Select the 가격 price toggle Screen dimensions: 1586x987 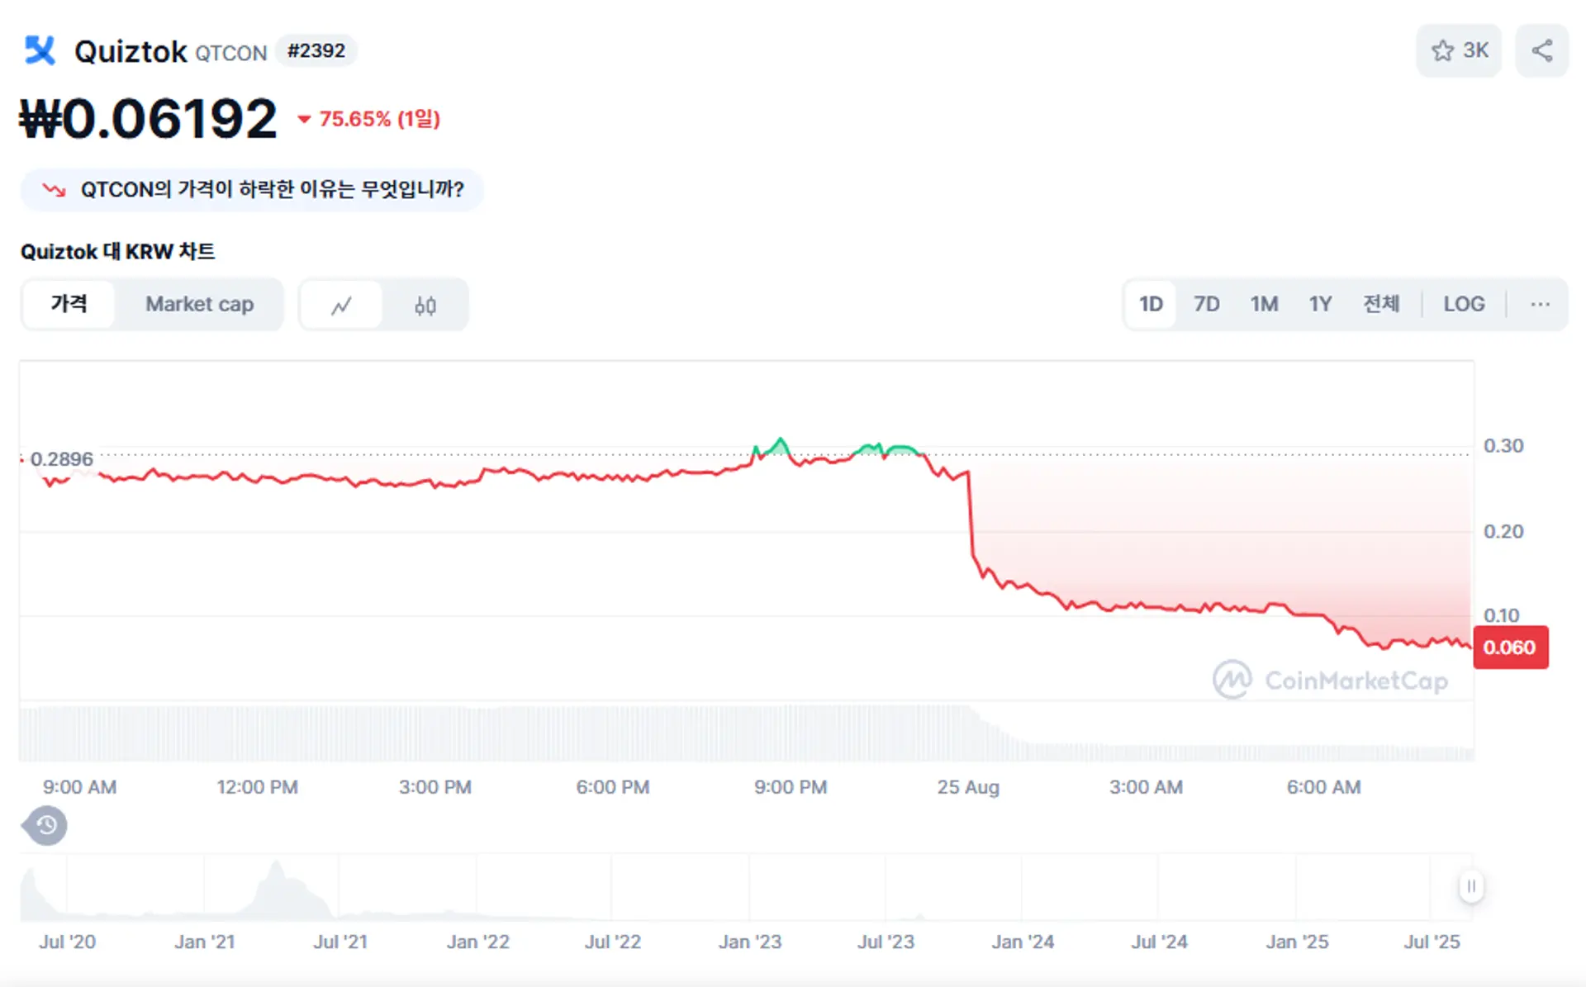point(69,304)
